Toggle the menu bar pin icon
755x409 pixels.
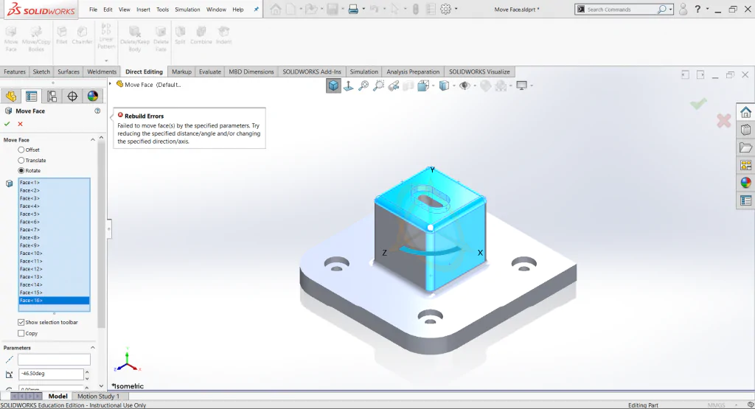click(x=256, y=9)
